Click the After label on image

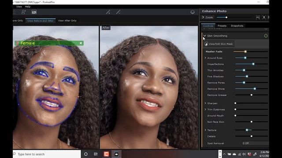click(106, 28)
